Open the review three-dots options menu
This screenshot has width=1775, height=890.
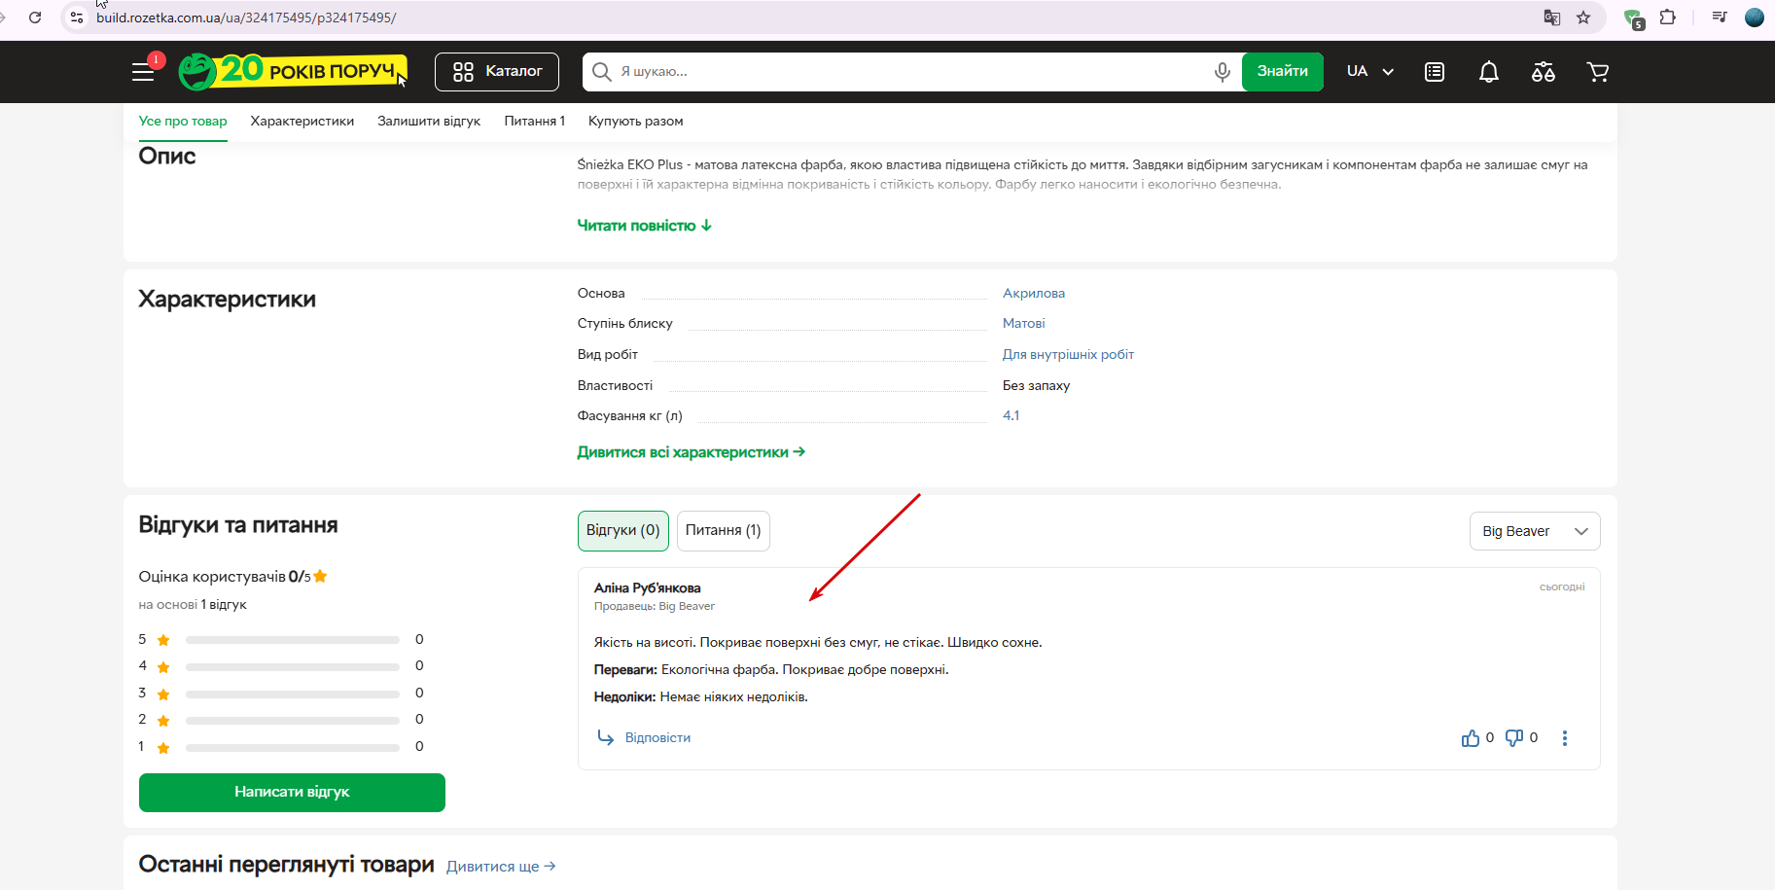point(1565,738)
